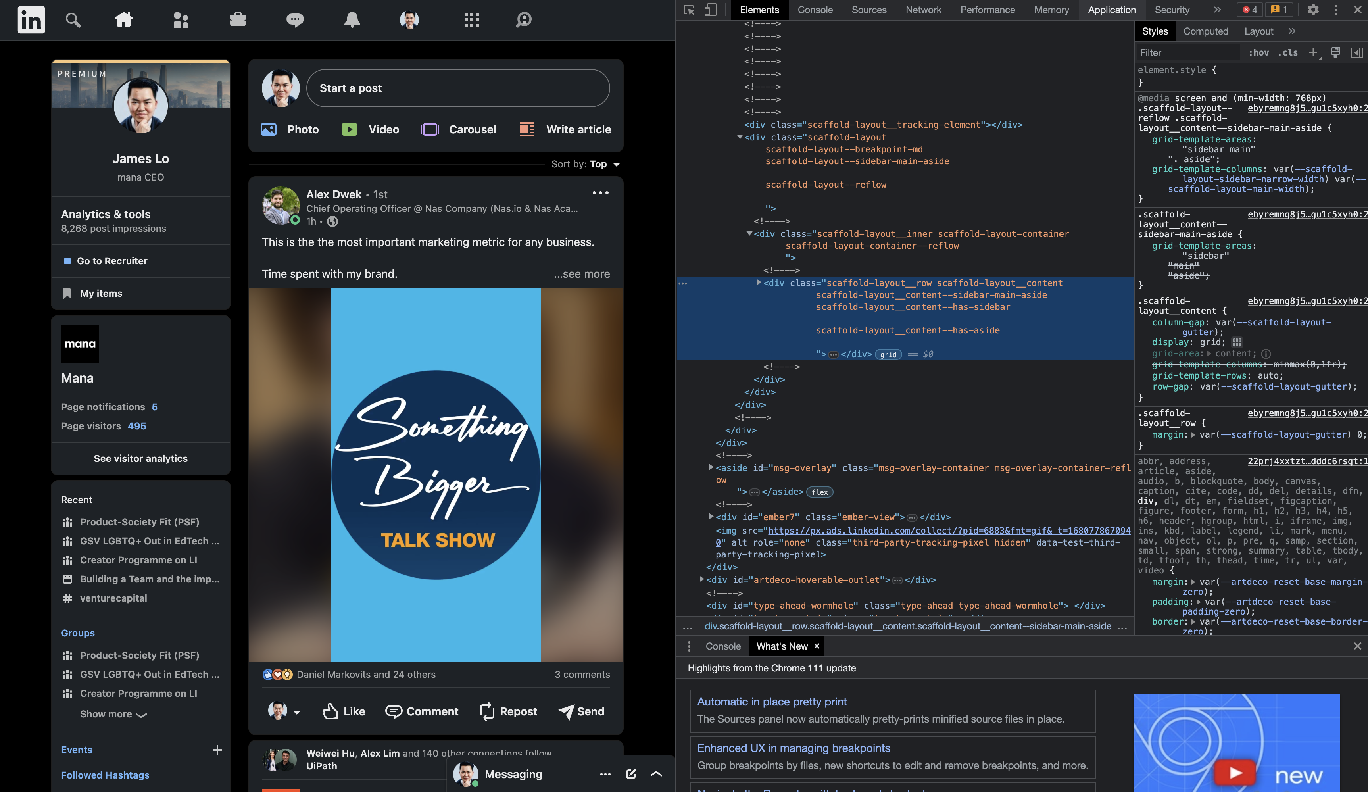Screen dimensions: 1368x792
Task: Expand the artdeco-hoverable-outlet div node
Action: click(x=702, y=579)
